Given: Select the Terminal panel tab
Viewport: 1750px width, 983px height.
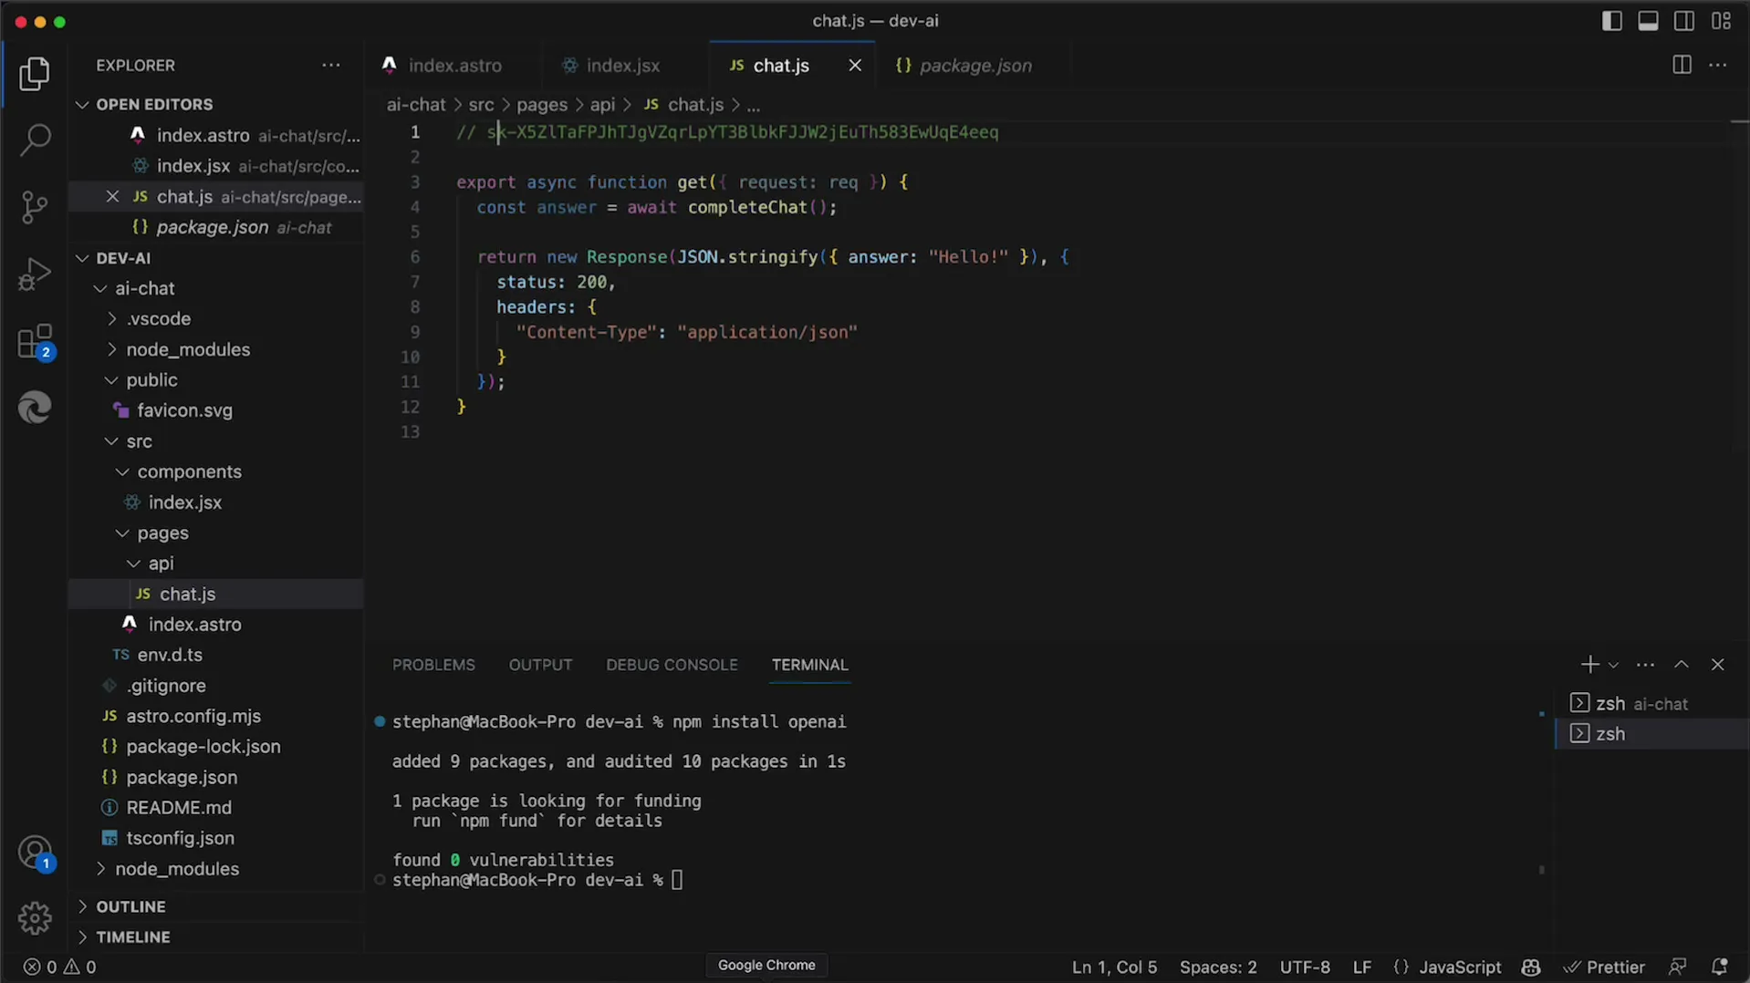Looking at the screenshot, I should 809,665.
